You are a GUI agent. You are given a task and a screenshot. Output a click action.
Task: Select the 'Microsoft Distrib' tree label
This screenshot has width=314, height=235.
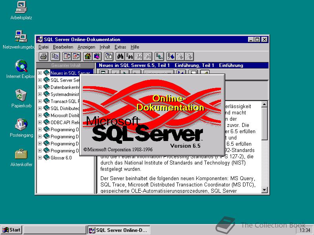(65, 116)
